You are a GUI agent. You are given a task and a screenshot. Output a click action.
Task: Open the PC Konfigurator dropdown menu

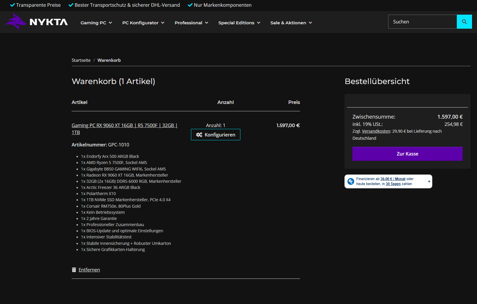(x=143, y=23)
